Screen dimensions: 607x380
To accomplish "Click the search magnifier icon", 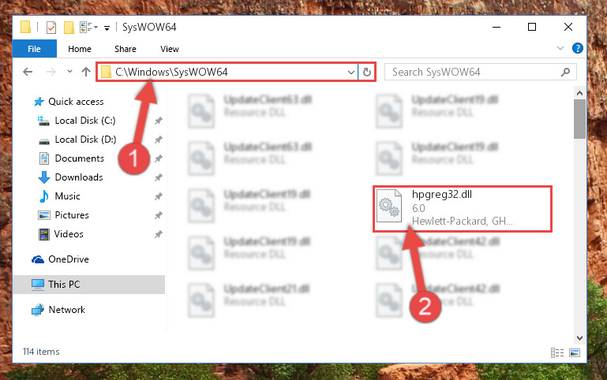I will (565, 72).
